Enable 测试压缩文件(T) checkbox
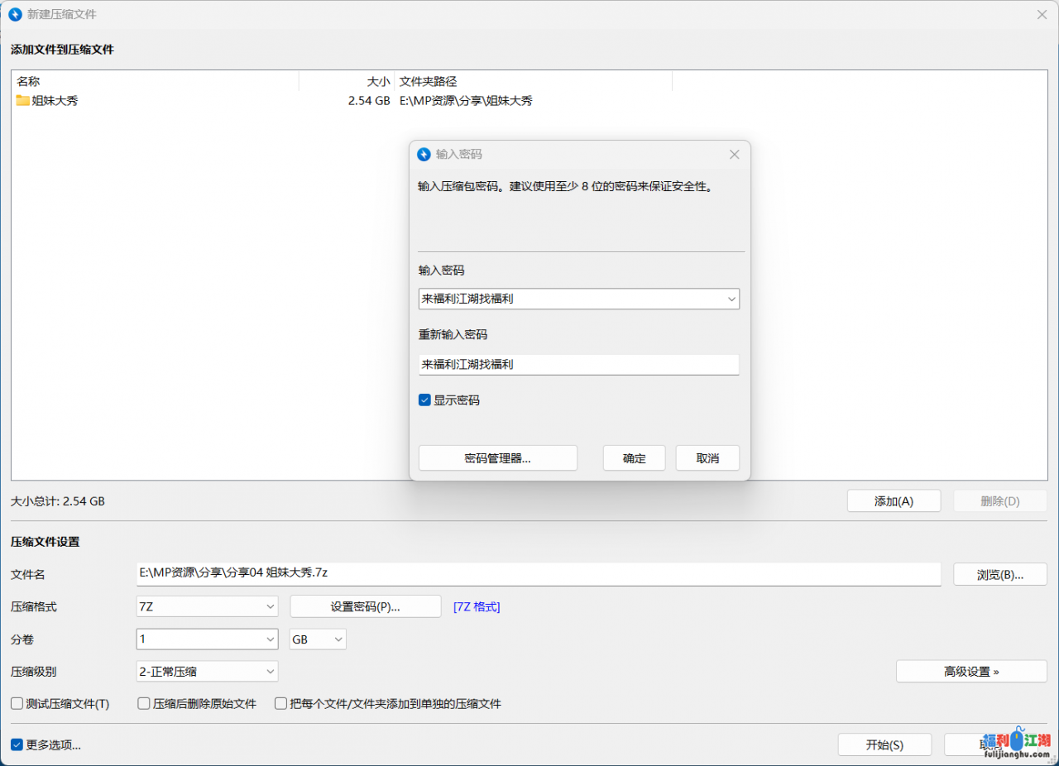The image size is (1059, 766). [17, 704]
